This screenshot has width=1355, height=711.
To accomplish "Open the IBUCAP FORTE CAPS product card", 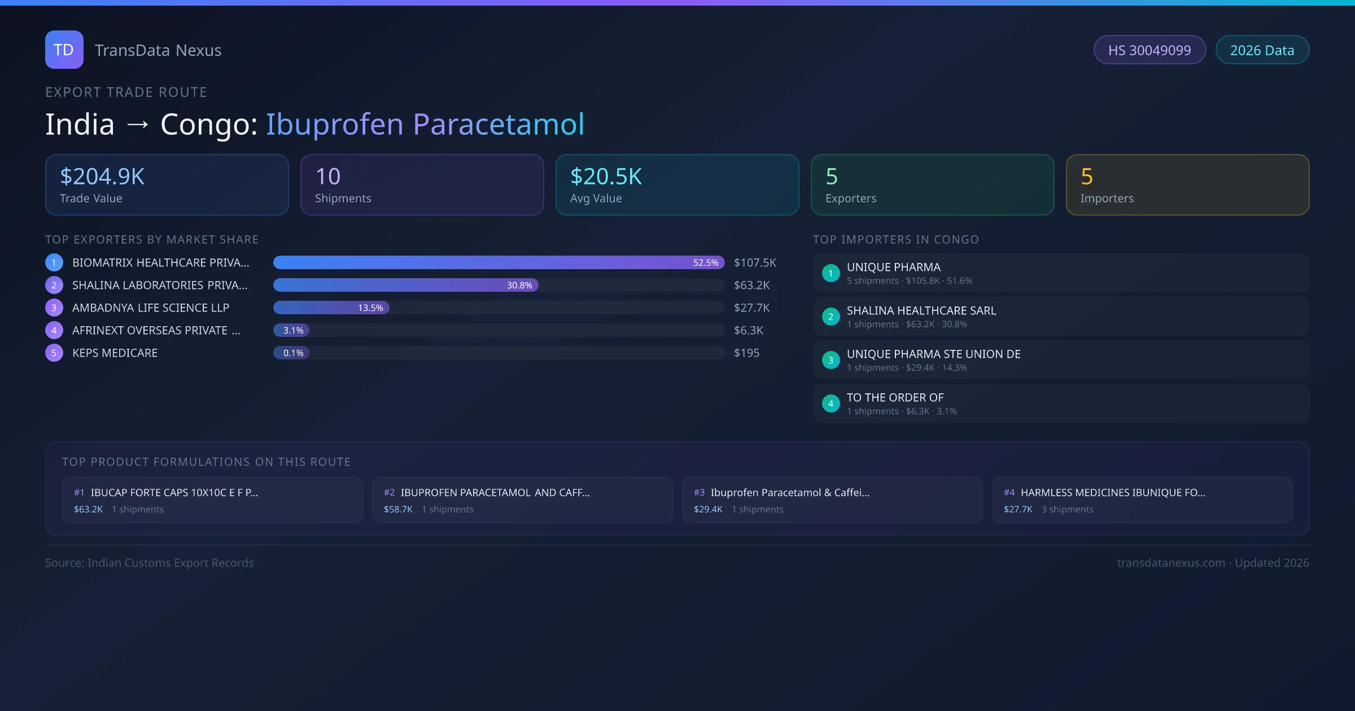I will [x=212, y=500].
